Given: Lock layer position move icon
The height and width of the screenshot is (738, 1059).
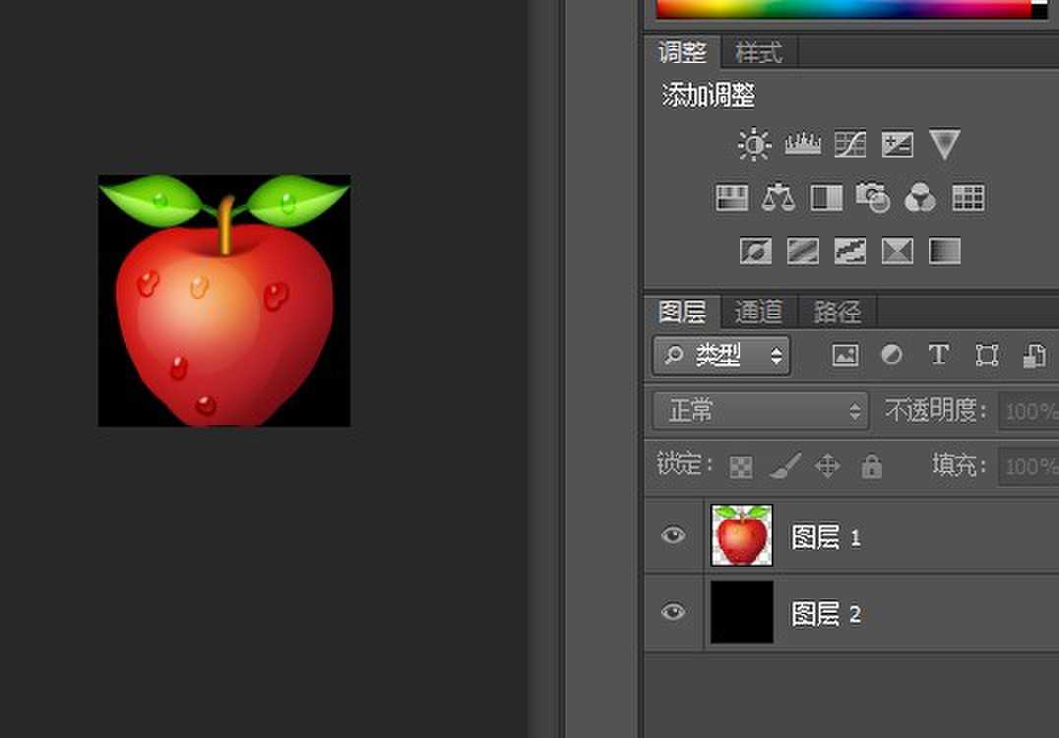Looking at the screenshot, I should click(828, 465).
